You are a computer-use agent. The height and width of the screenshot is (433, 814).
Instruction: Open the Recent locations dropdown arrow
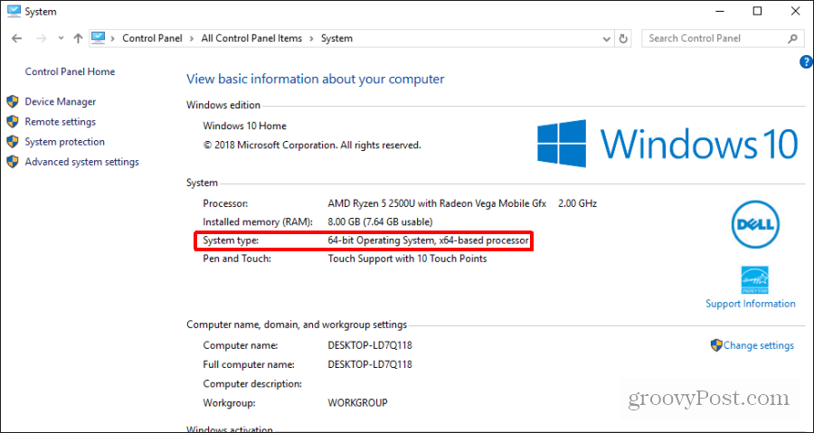(x=62, y=38)
